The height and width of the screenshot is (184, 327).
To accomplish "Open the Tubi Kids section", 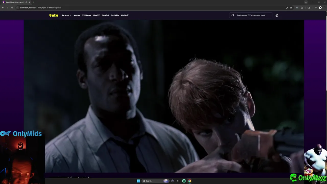I will tap(115, 15).
